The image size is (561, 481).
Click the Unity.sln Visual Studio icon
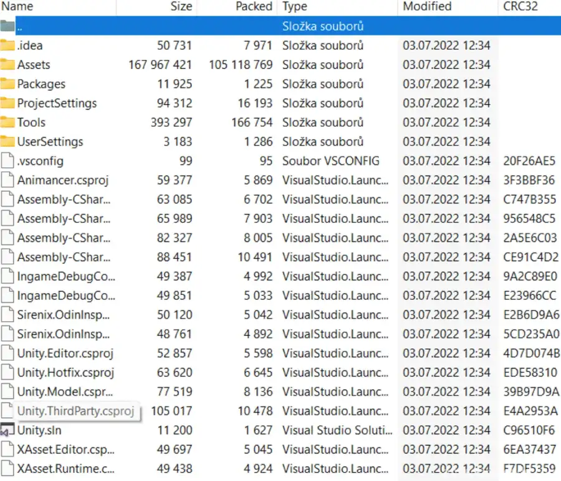[7, 431]
